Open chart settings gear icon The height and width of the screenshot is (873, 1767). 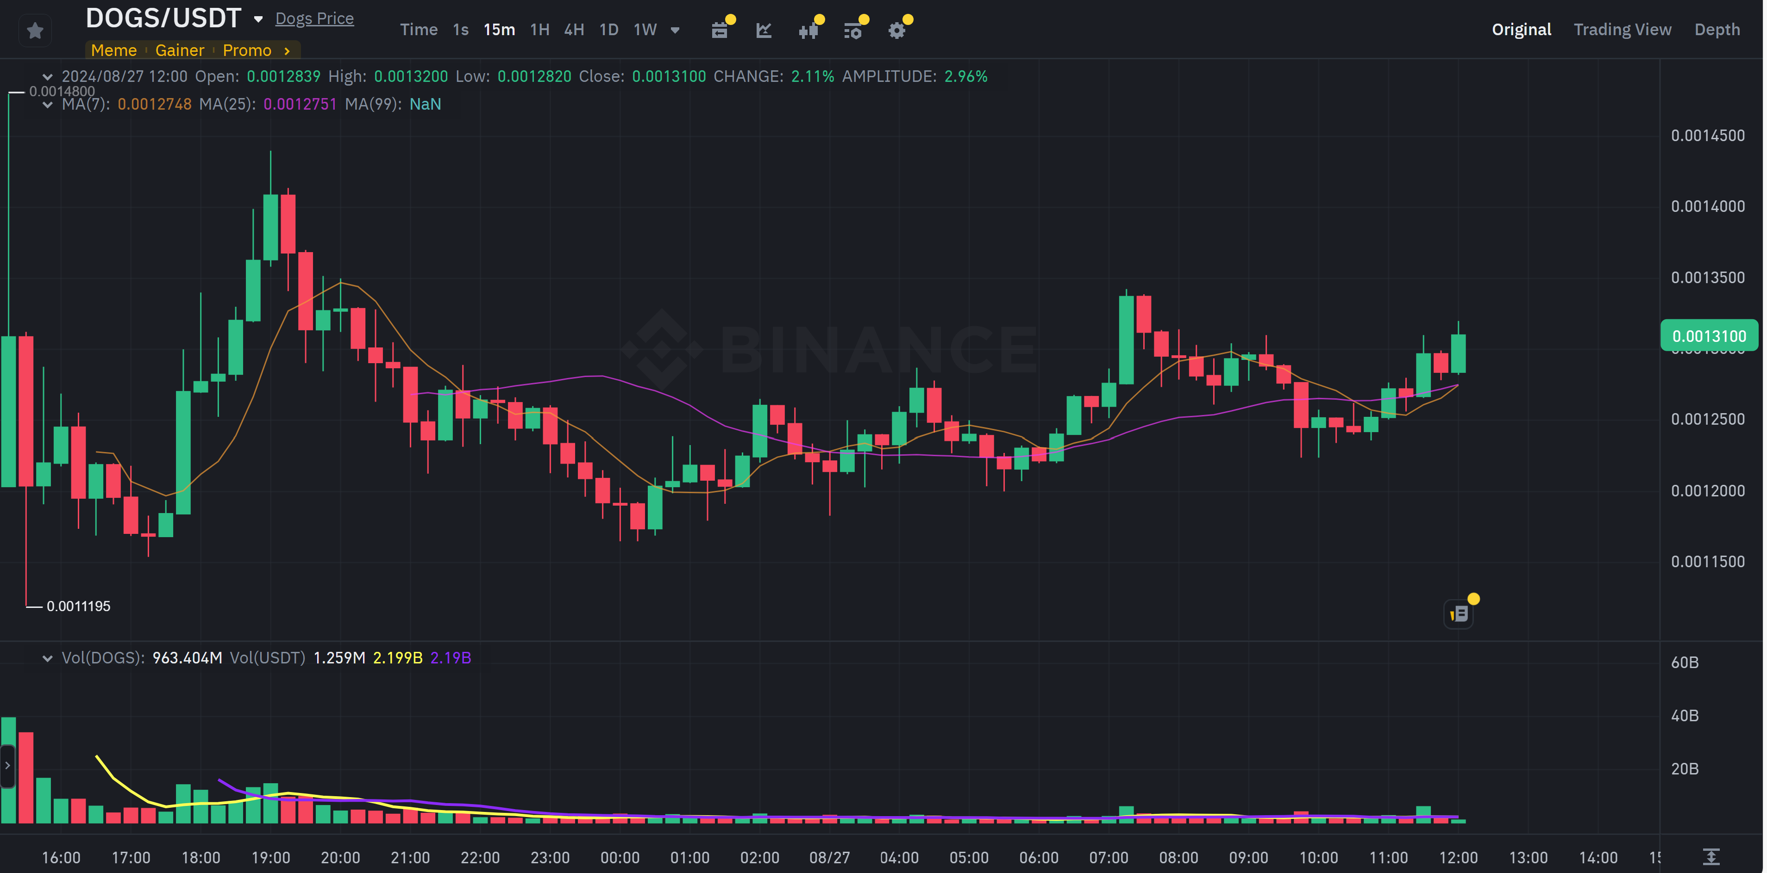click(896, 30)
